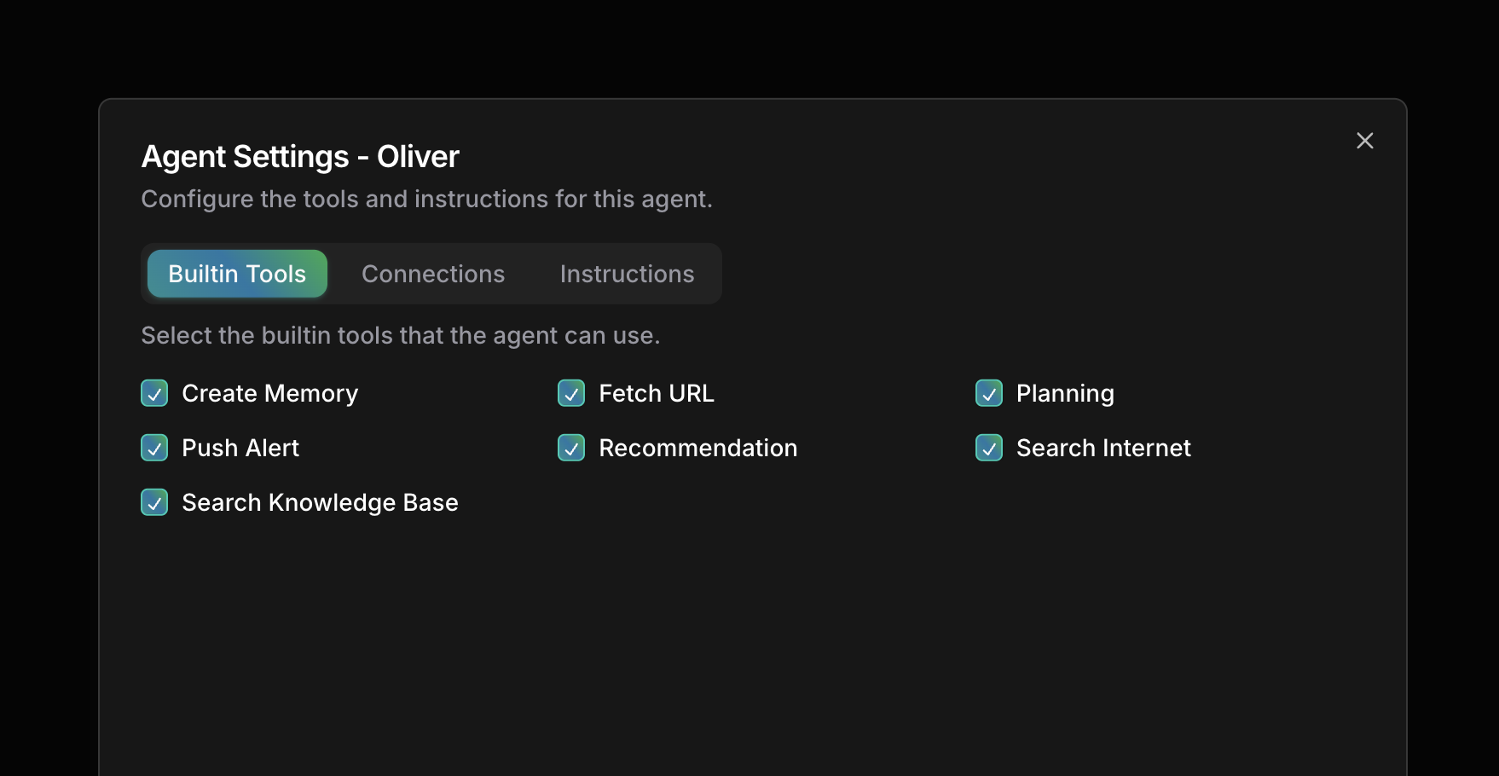Toggle the Planning checkbox
The height and width of the screenshot is (776, 1499).
click(x=989, y=393)
